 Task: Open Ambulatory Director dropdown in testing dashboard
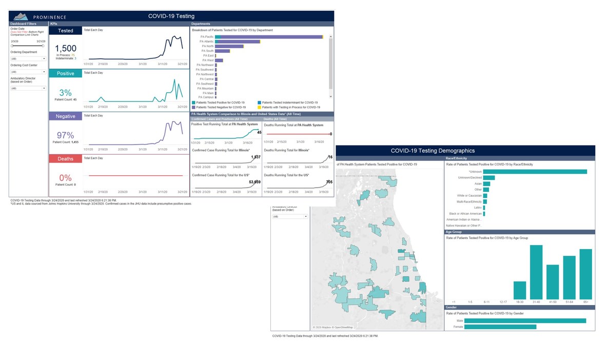pyautogui.click(x=28, y=88)
